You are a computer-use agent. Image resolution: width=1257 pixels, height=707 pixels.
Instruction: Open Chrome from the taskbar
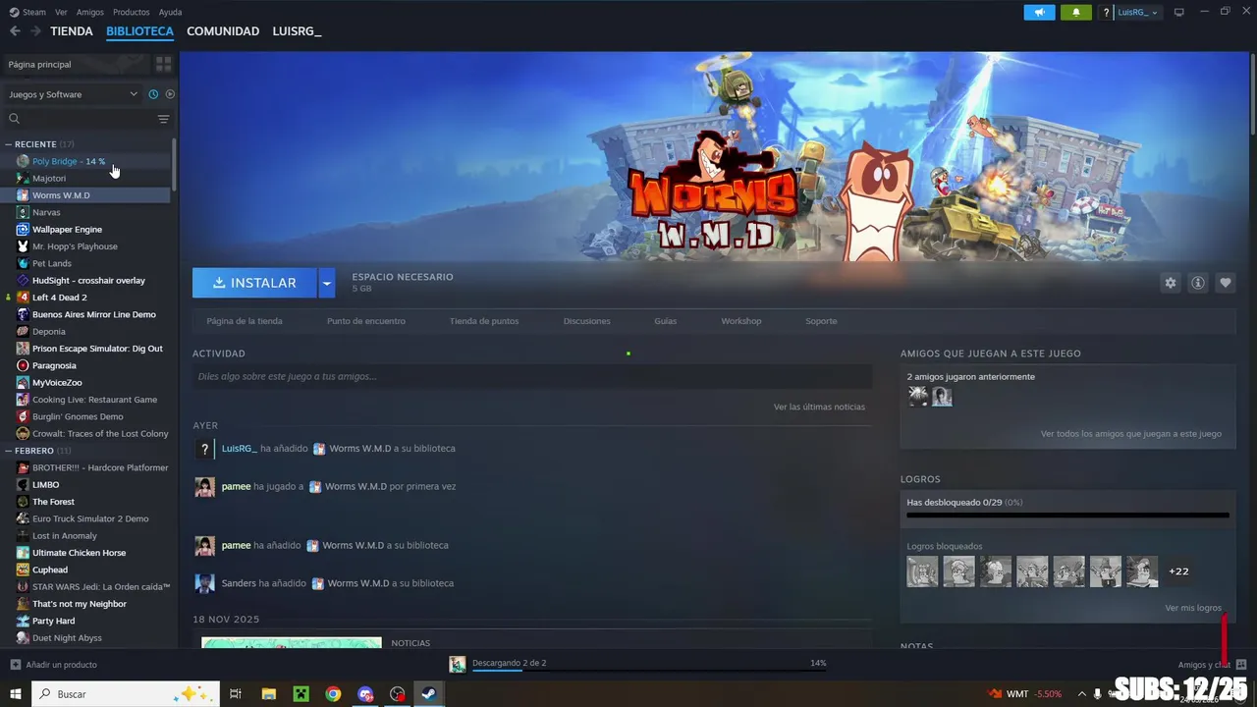(333, 694)
